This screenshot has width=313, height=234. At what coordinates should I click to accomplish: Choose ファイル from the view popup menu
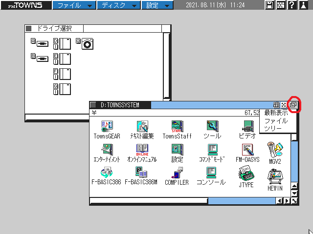click(276, 121)
